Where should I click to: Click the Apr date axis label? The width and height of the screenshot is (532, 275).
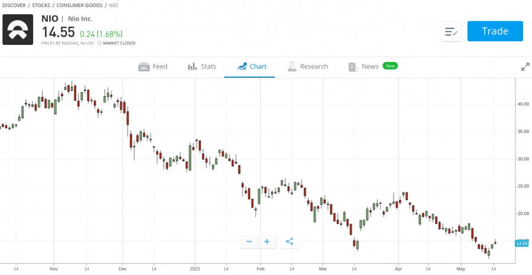[398, 269]
